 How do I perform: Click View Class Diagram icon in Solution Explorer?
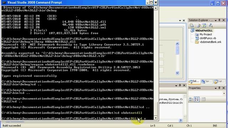pos(211,26)
